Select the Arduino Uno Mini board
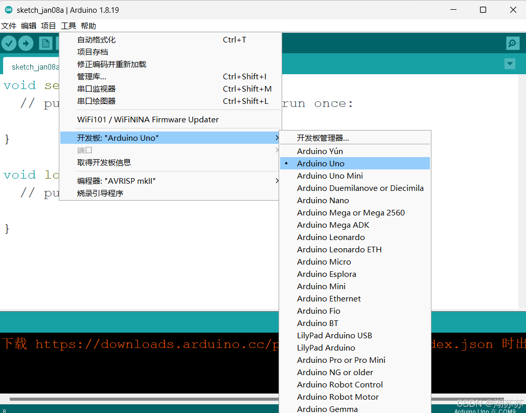Viewport: 526px width, 413px height. coord(355,176)
